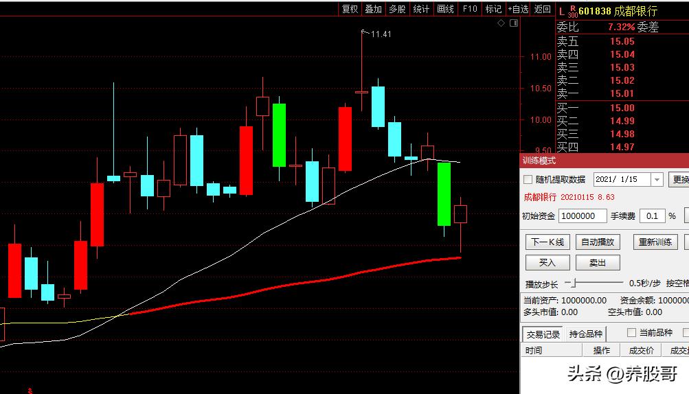
Task: Add stock via +自选 button
Action: click(x=518, y=9)
